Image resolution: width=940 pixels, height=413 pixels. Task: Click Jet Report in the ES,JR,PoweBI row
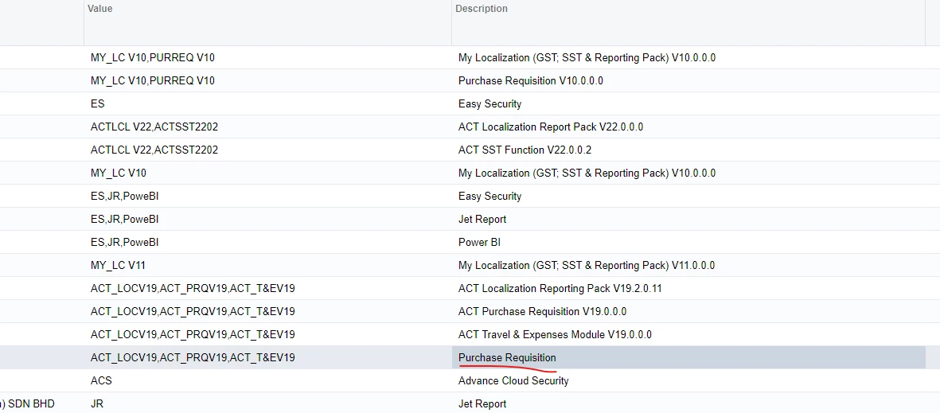[x=688, y=220]
